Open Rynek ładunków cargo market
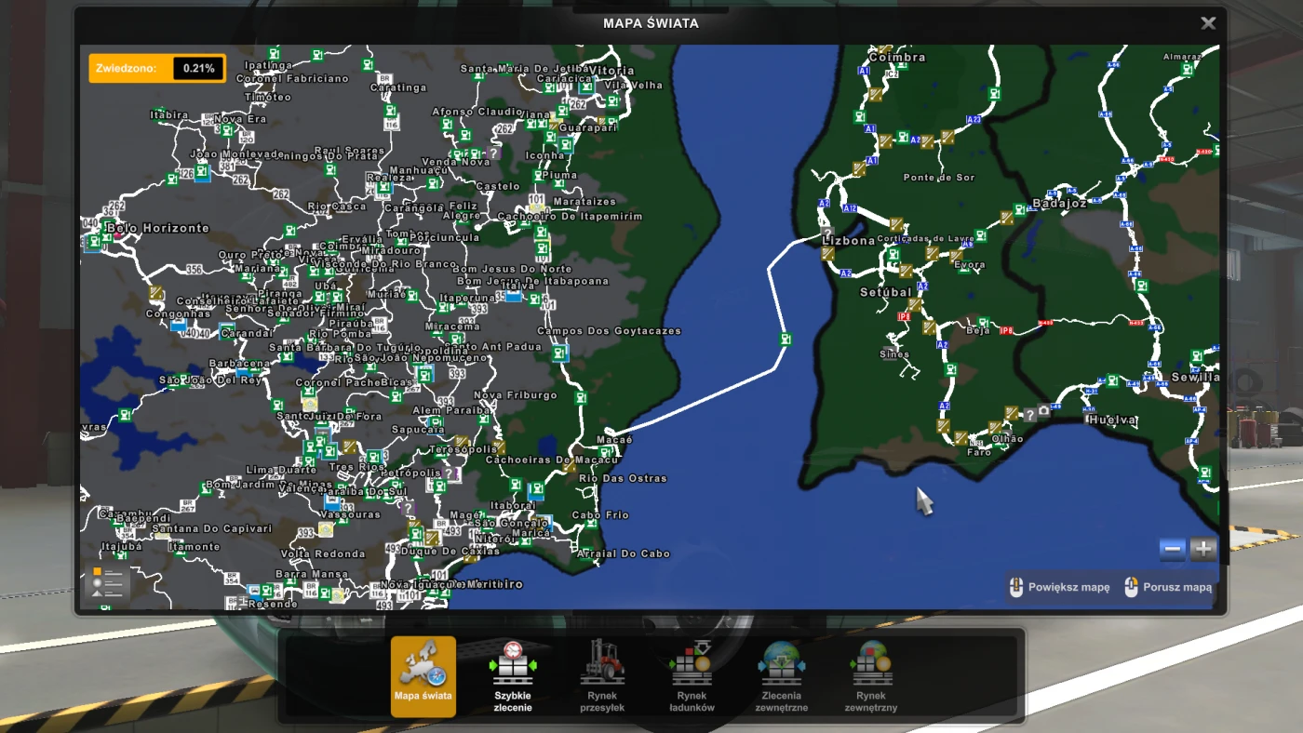Screen dimensions: 1303x733 692,676
